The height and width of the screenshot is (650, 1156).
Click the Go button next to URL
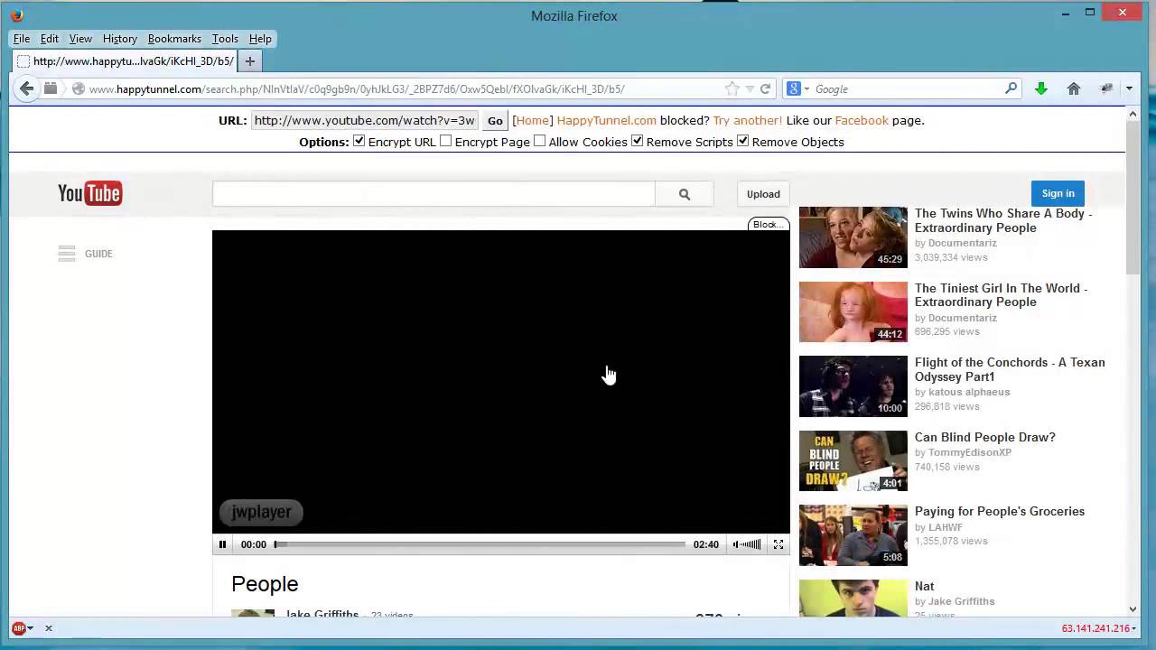click(x=495, y=120)
